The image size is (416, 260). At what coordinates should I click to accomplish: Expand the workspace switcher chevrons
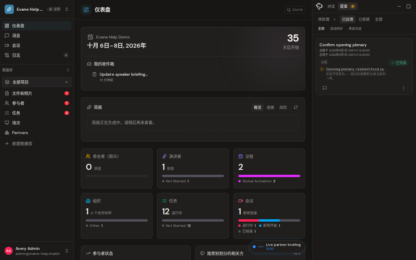pyautogui.click(x=67, y=9)
